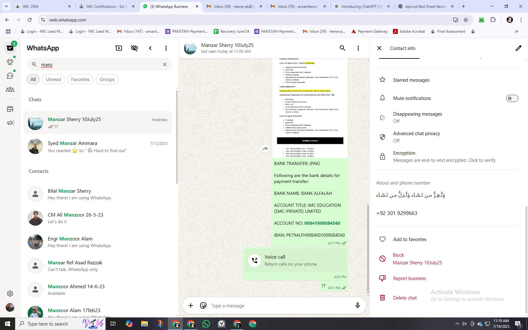Open the payment details document image

pyautogui.click(x=310, y=107)
